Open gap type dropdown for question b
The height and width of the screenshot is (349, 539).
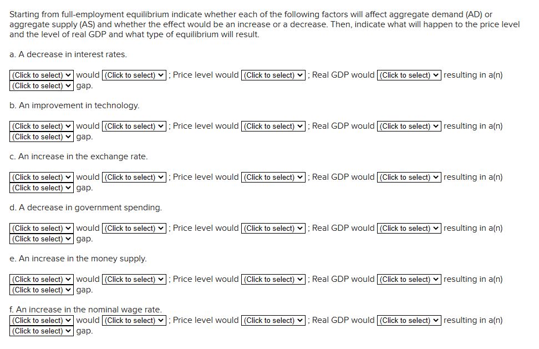click(41, 137)
